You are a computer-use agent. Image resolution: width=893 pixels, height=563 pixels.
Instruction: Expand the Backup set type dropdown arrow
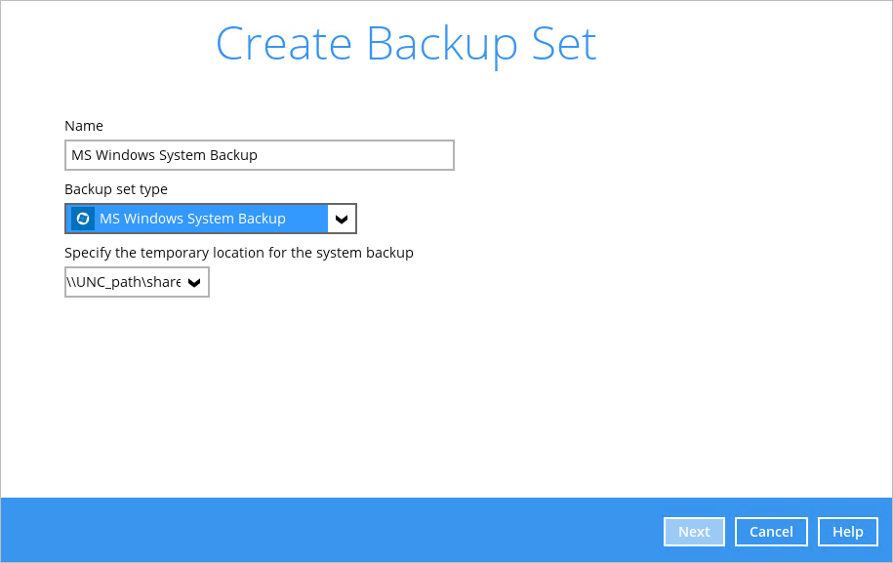[x=342, y=219]
